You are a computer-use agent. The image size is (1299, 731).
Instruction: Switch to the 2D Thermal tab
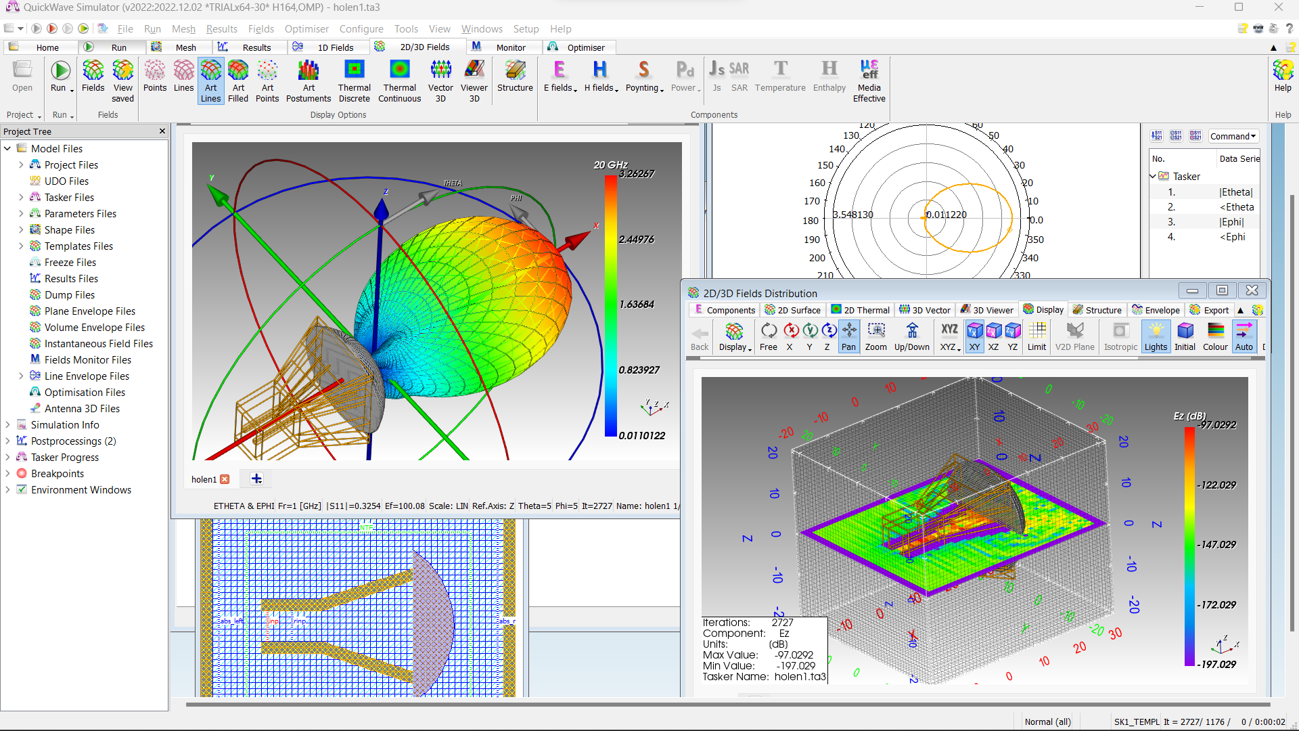tap(860, 310)
